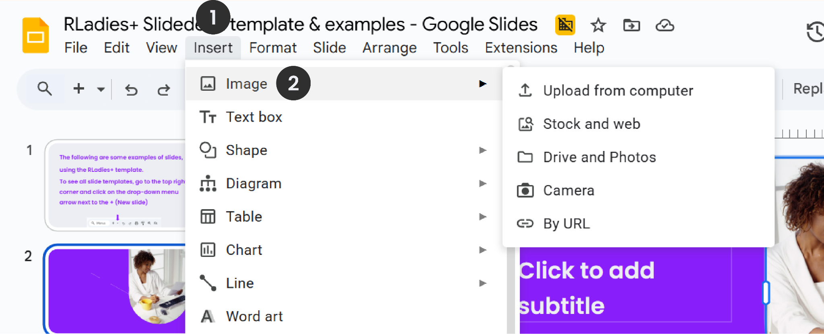Choose Camera option
Viewport: 824px width, 334px height.
pyautogui.click(x=638, y=190)
